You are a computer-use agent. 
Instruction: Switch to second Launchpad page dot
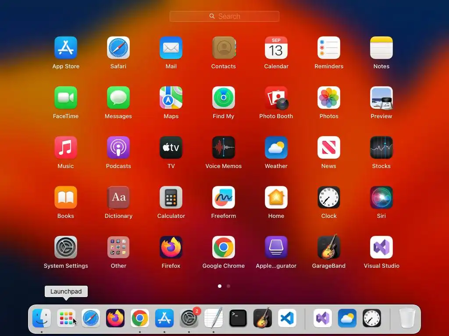coord(228,286)
